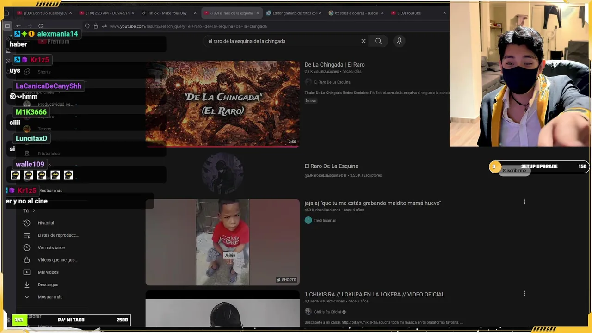Open Shorts in the sidebar
Screen dimensions: 592x333
click(x=44, y=72)
